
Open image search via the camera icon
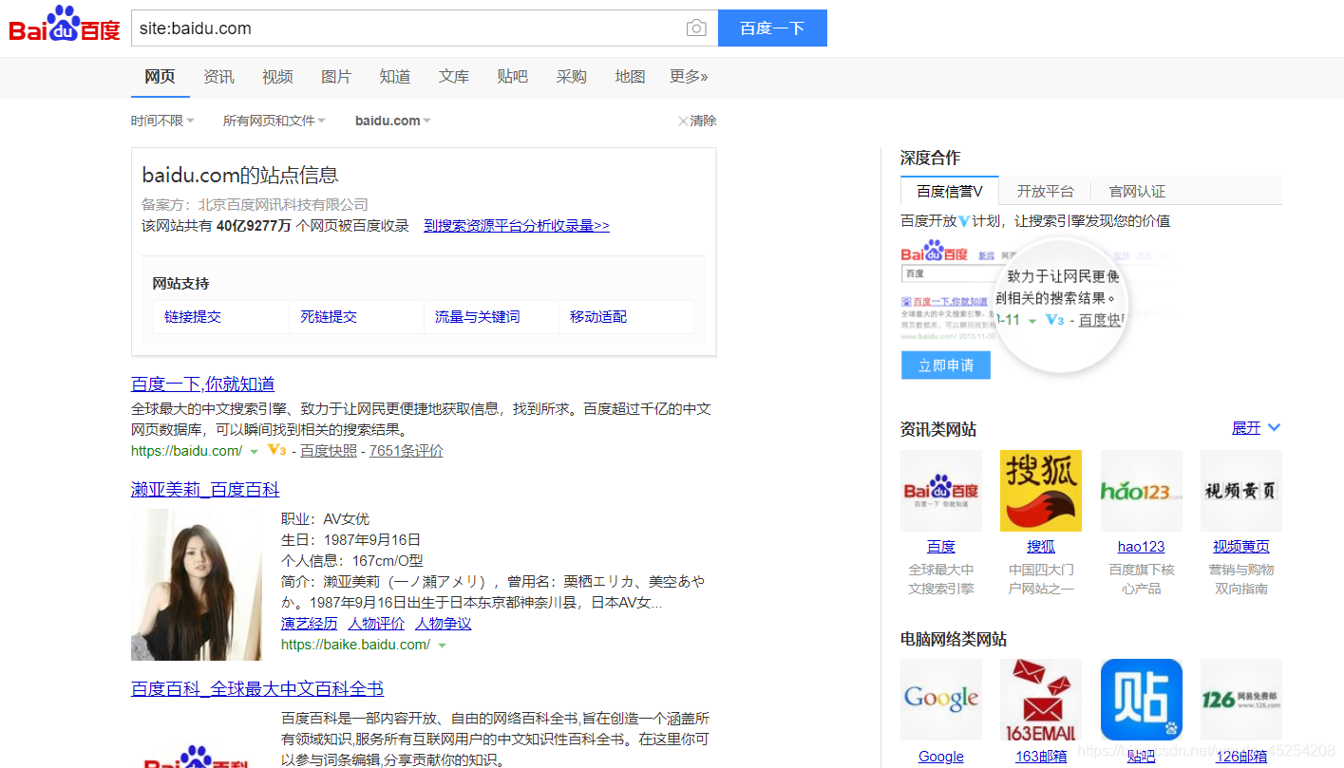tap(696, 28)
